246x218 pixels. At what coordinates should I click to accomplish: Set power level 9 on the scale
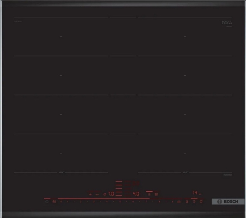pos(173,202)
